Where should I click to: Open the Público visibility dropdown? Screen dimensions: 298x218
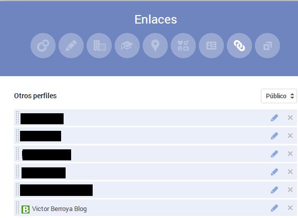[279, 96]
